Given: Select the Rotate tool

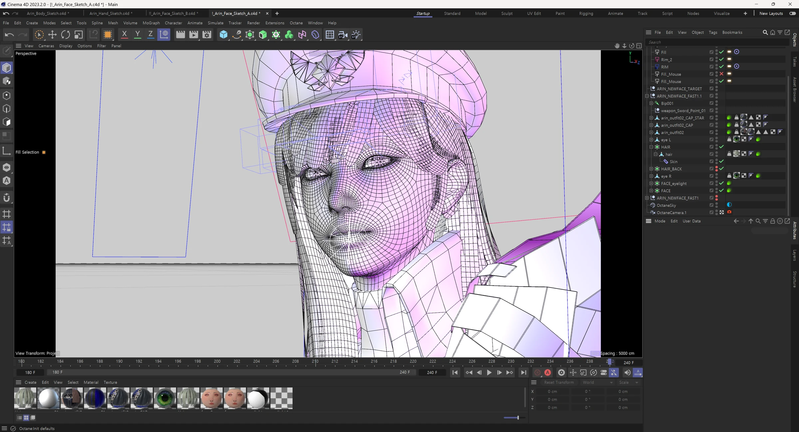Looking at the screenshot, I should pyautogui.click(x=66, y=35).
